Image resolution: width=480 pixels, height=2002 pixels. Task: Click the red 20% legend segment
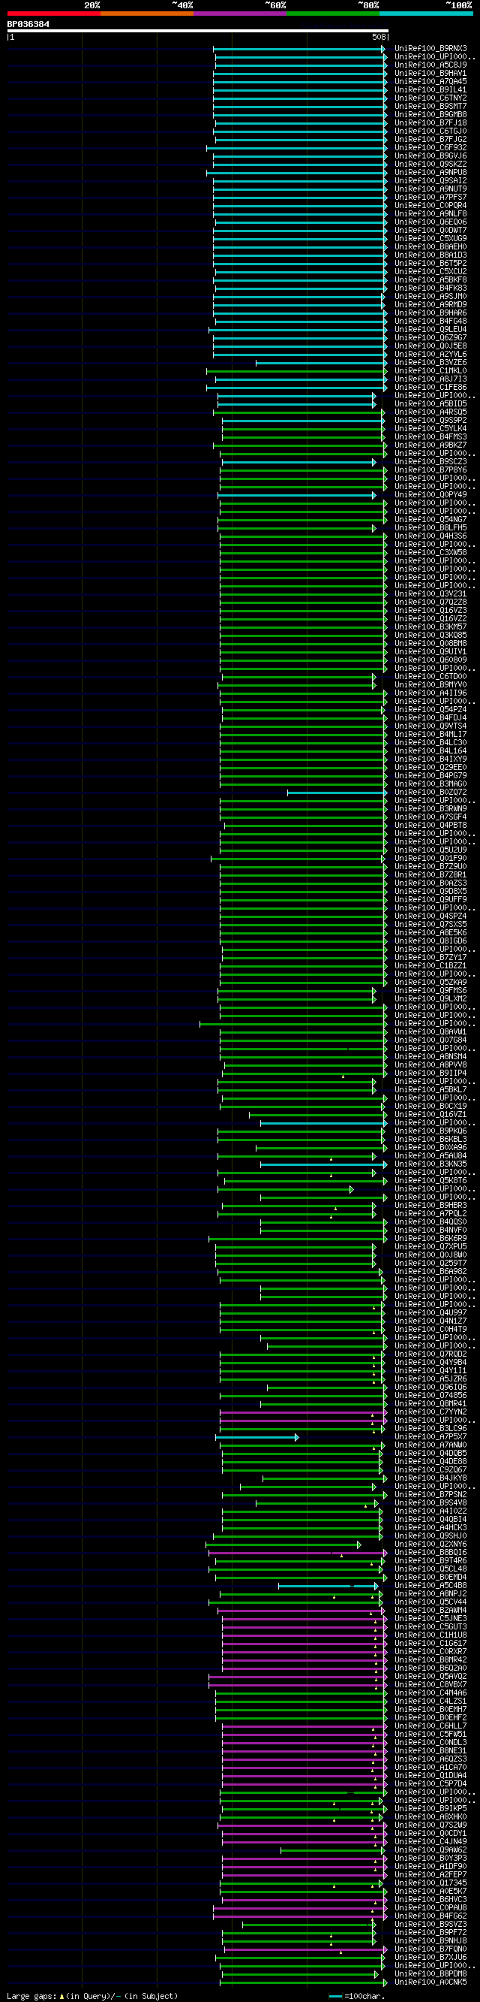pos(53,14)
